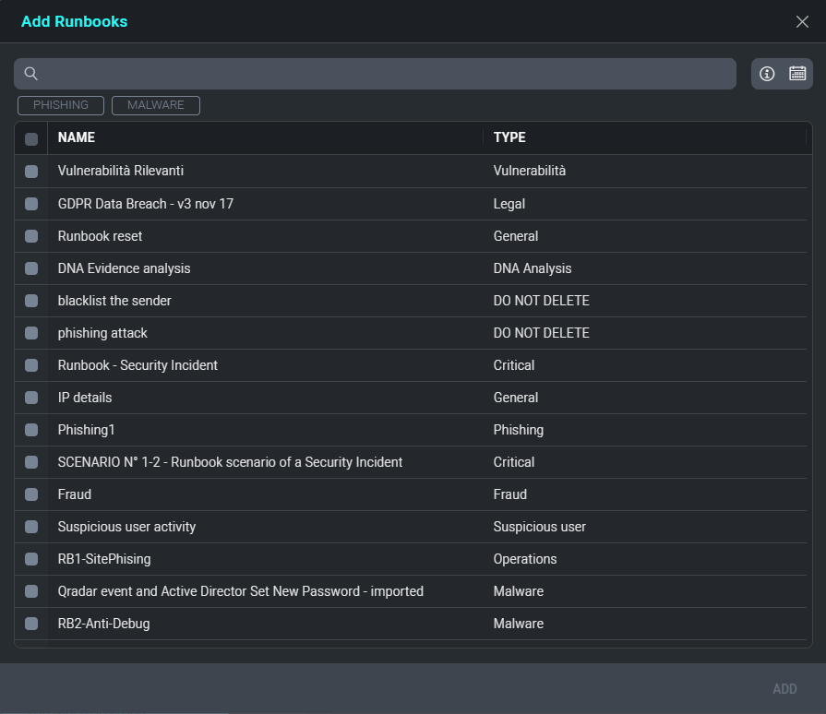Tick the phishing attack runbook checkbox

31,333
